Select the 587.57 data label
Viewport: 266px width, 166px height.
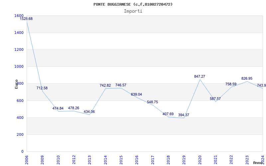coord(215,99)
